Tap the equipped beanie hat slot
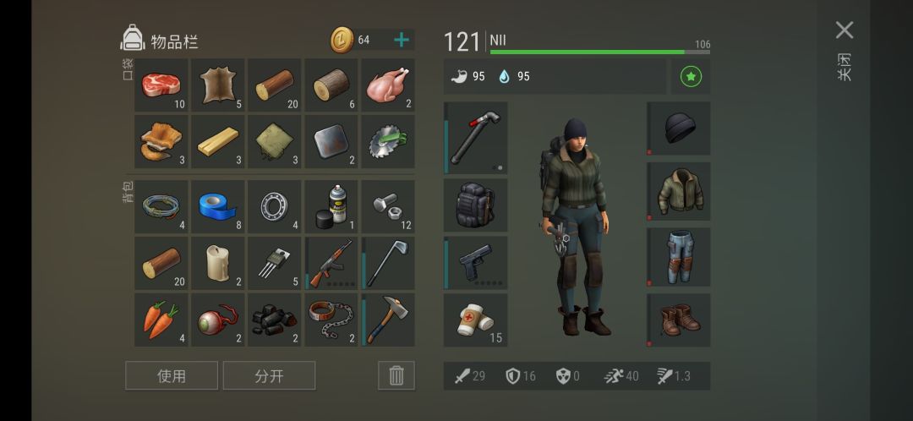Viewport: 913px width, 421px height. click(x=678, y=128)
